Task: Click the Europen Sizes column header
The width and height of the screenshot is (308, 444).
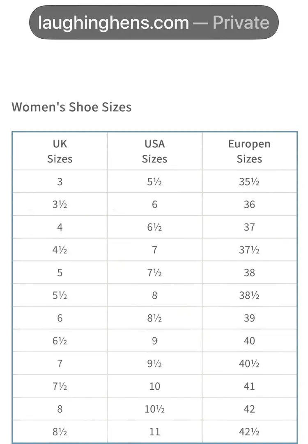Action: click(249, 151)
